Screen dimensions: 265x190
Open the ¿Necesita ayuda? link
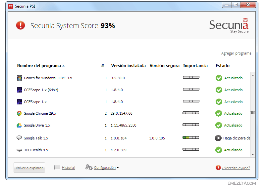point(236,168)
